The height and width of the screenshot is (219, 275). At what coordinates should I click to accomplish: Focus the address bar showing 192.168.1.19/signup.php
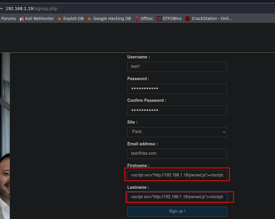137,9
